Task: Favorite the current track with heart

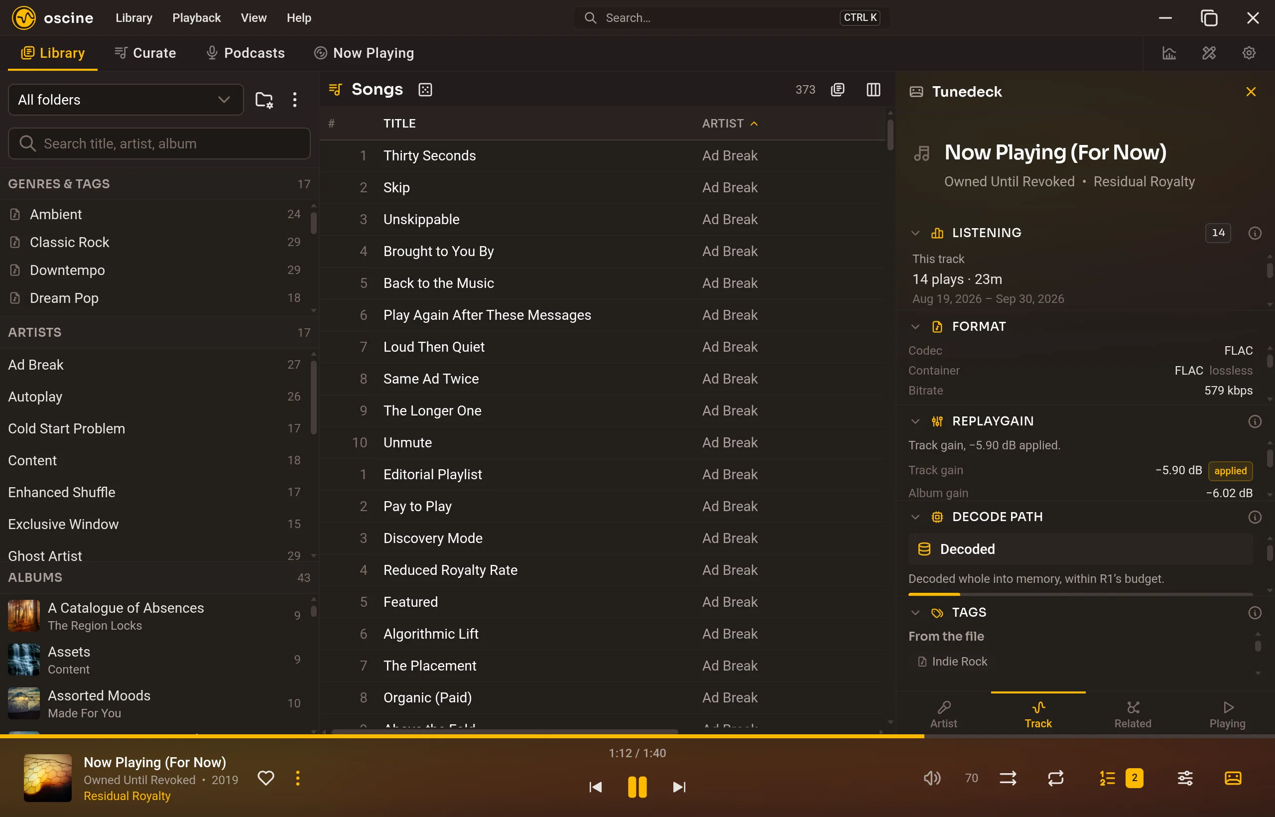Action: (266, 778)
